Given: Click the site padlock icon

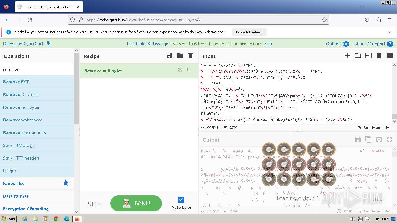Looking at the screenshot, I should coord(81,20).
